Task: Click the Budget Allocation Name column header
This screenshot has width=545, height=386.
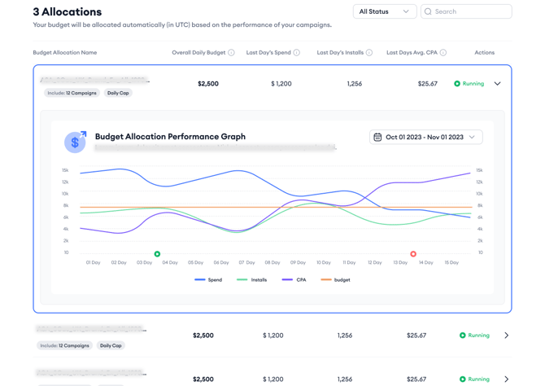Action: [65, 53]
